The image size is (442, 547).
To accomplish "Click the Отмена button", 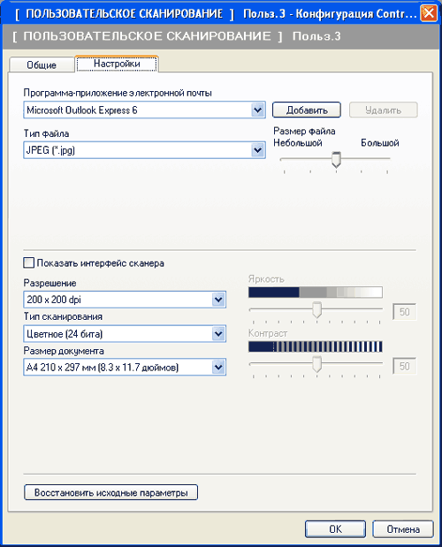I will (403, 529).
